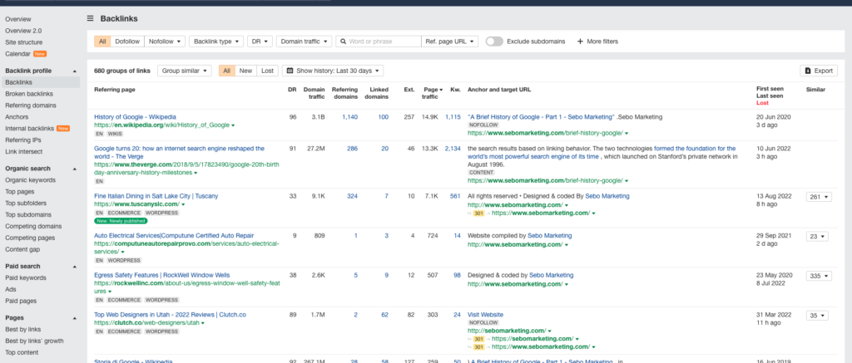Open Referring domains in the sidebar
852x363 pixels.
point(31,105)
